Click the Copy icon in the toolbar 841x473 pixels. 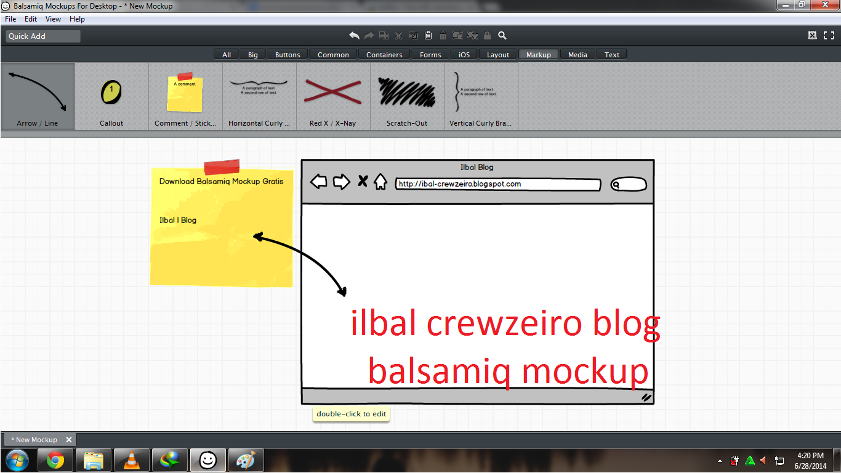click(413, 36)
